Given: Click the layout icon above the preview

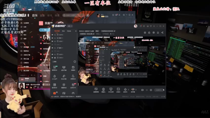Looking at the screenshot, I should 154,33.
